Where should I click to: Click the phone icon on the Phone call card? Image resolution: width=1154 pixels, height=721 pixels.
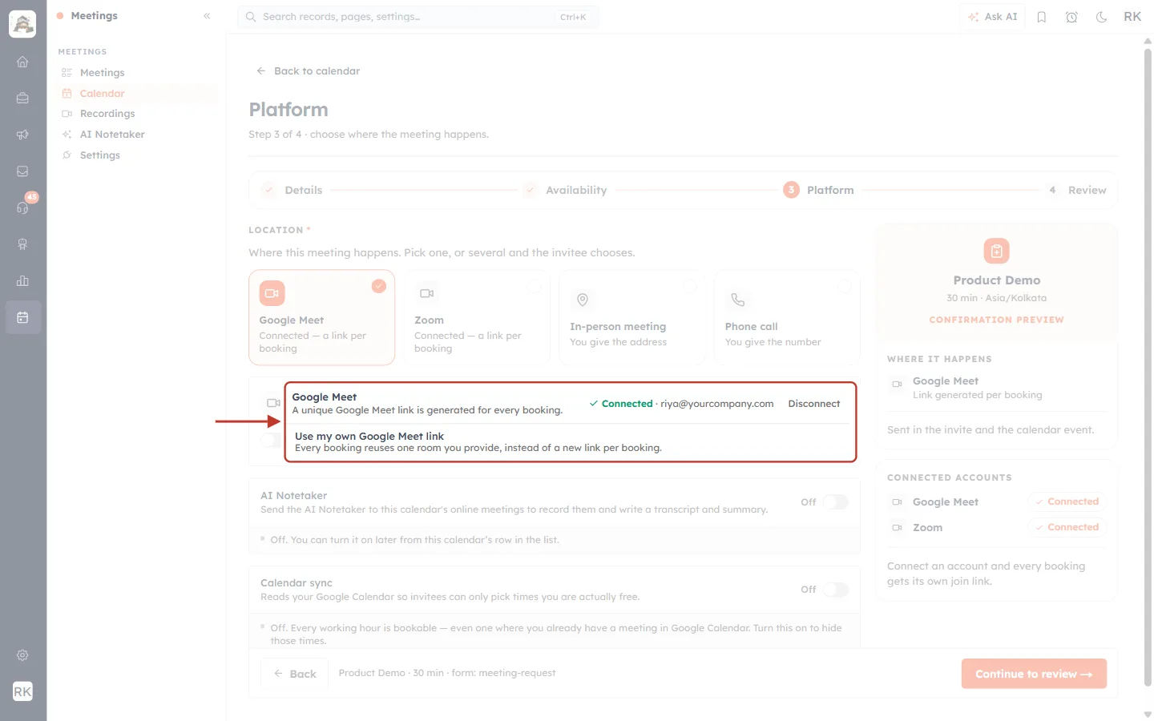[738, 300]
